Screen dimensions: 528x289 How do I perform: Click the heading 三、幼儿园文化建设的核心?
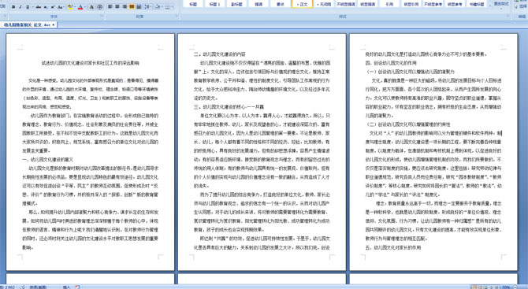[229, 107]
